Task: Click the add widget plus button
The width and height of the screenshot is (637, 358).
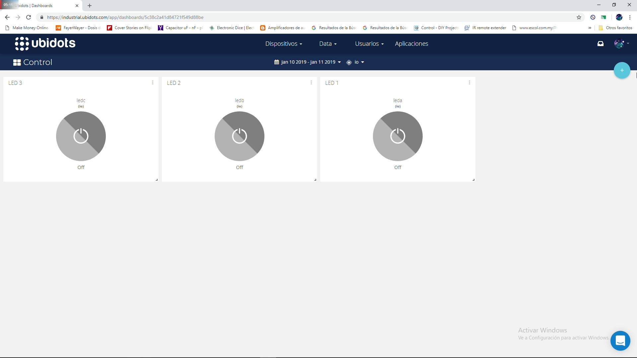Action: point(622,70)
